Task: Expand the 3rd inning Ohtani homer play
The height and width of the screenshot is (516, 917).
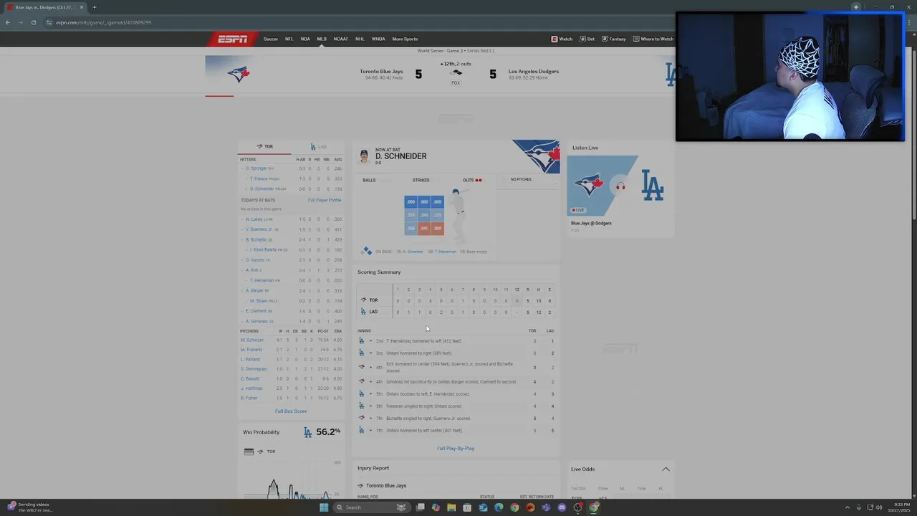Action: coord(370,353)
